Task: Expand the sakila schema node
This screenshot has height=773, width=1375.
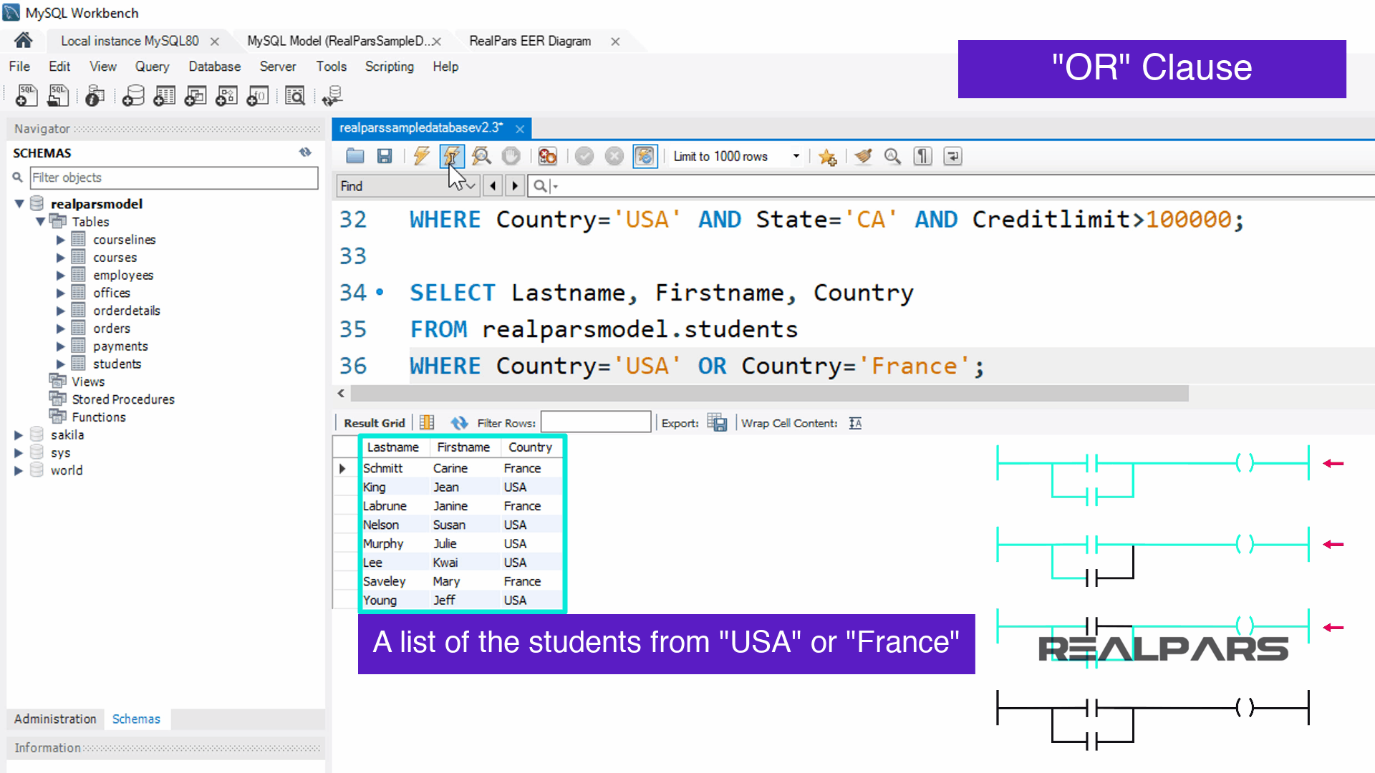Action: coord(19,435)
